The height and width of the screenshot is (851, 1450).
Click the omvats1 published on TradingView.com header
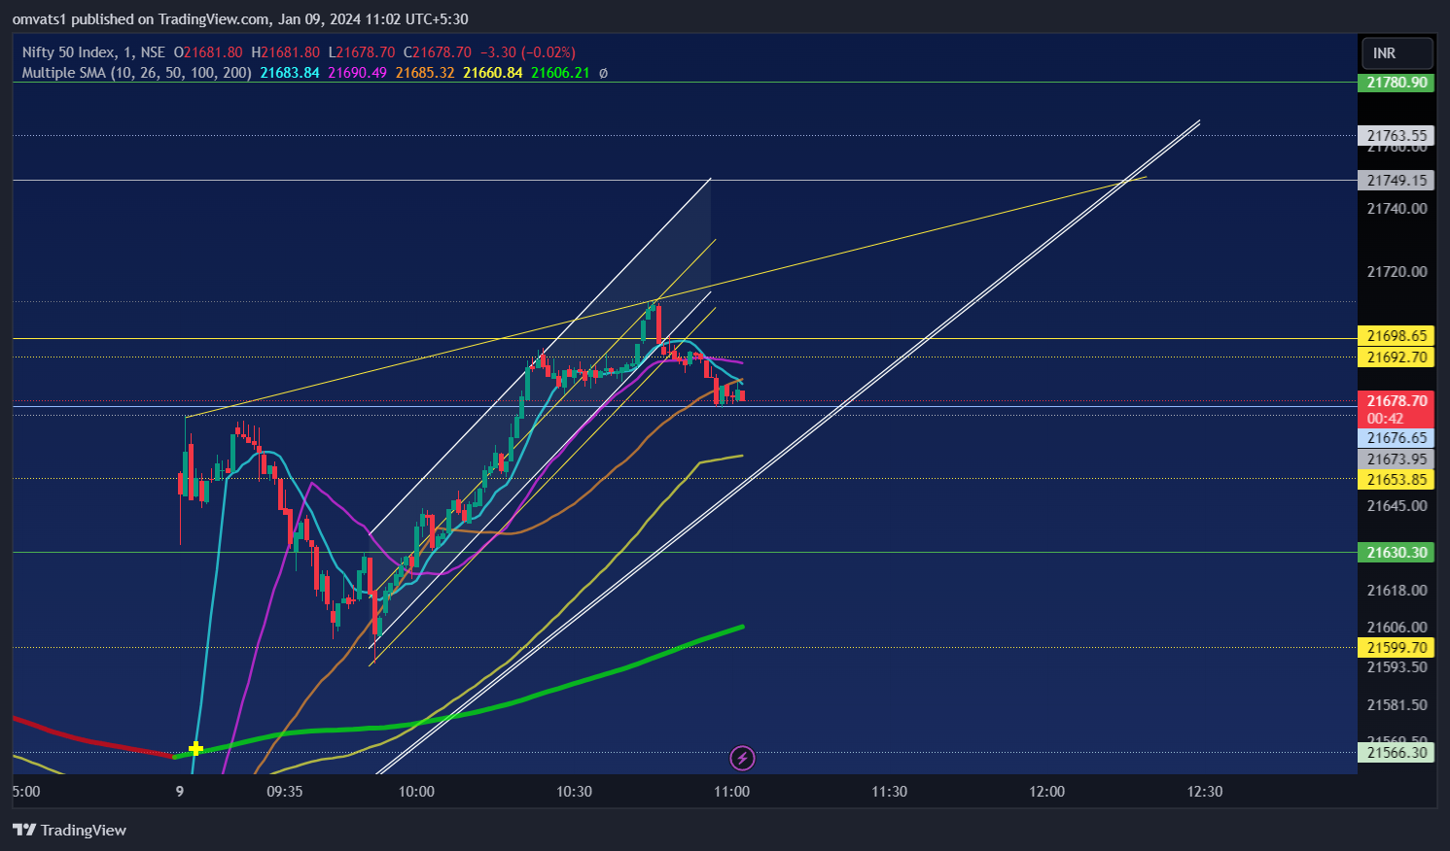pyautogui.click(x=239, y=18)
